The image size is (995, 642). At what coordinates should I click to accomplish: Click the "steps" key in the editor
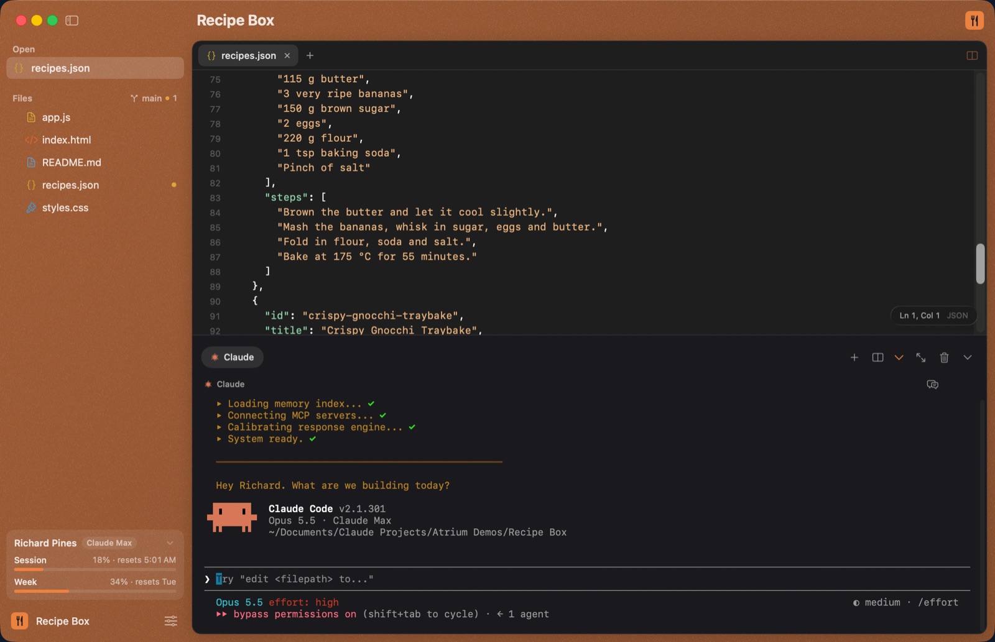tap(287, 197)
